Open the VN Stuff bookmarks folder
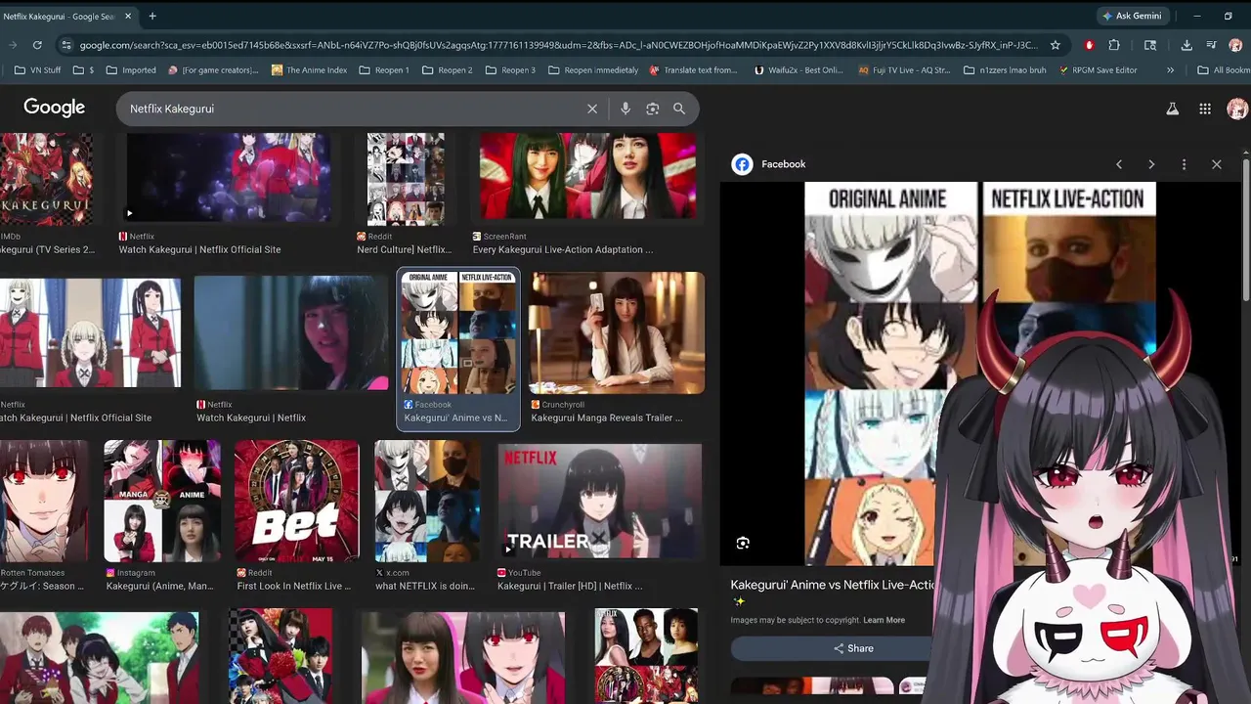 click(38, 70)
